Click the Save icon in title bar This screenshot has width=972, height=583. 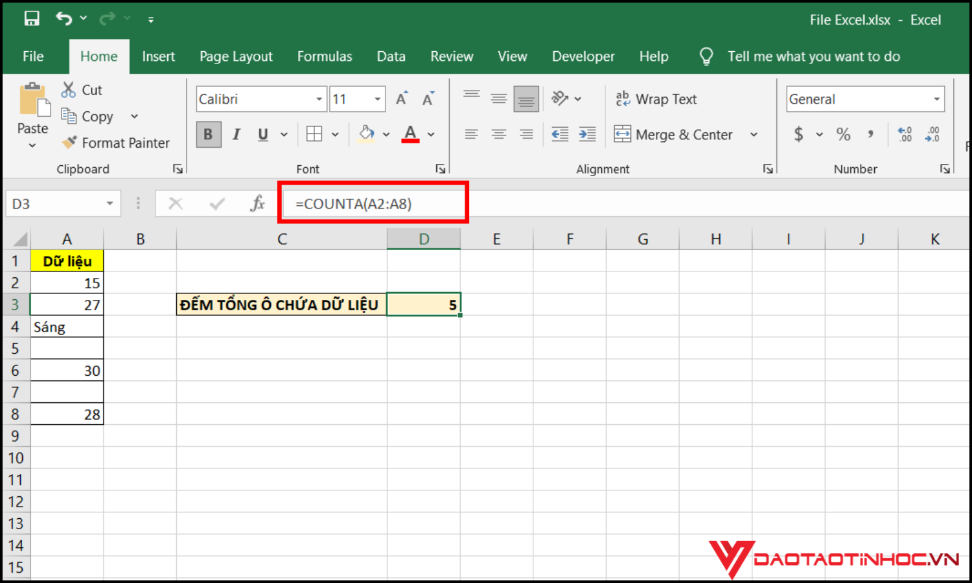coord(32,19)
